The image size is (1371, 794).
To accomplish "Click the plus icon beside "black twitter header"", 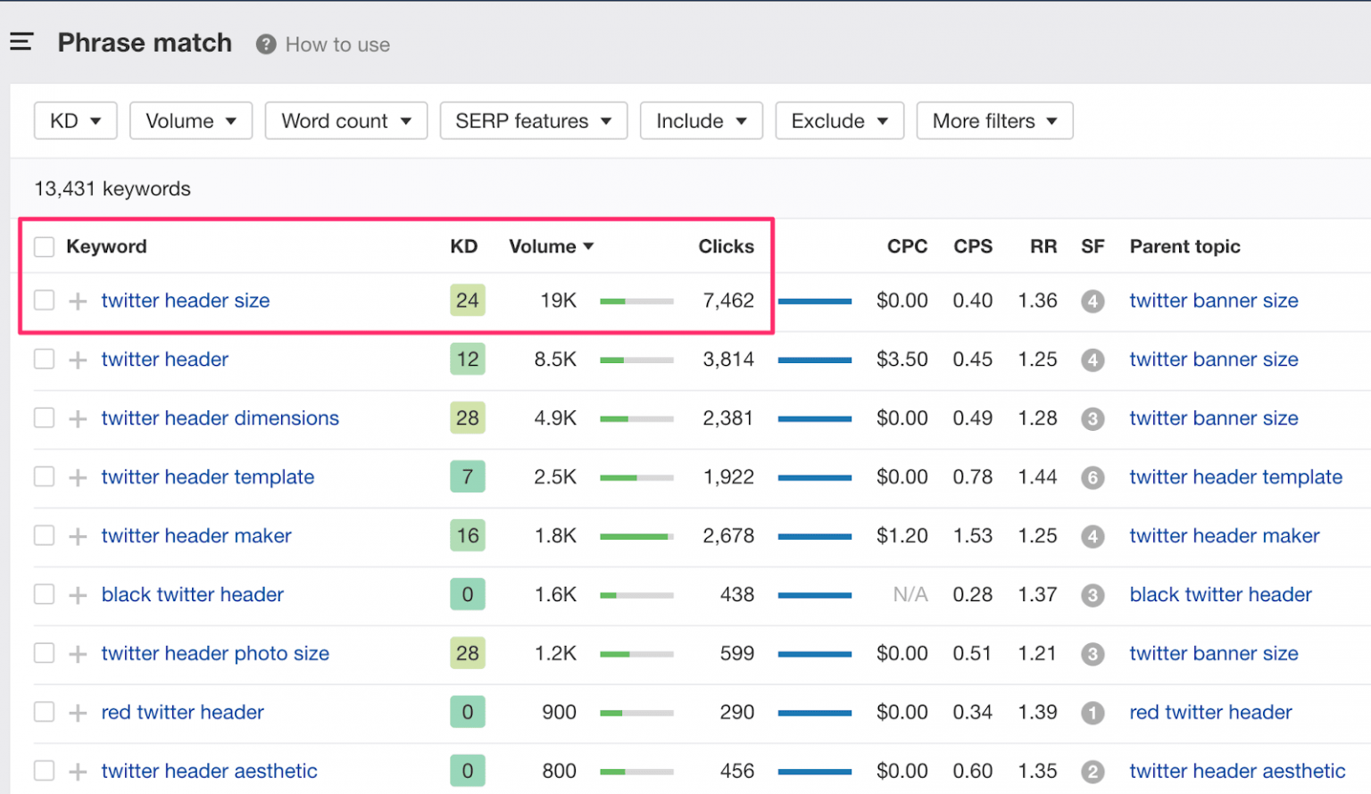I will pyautogui.click(x=78, y=594).
